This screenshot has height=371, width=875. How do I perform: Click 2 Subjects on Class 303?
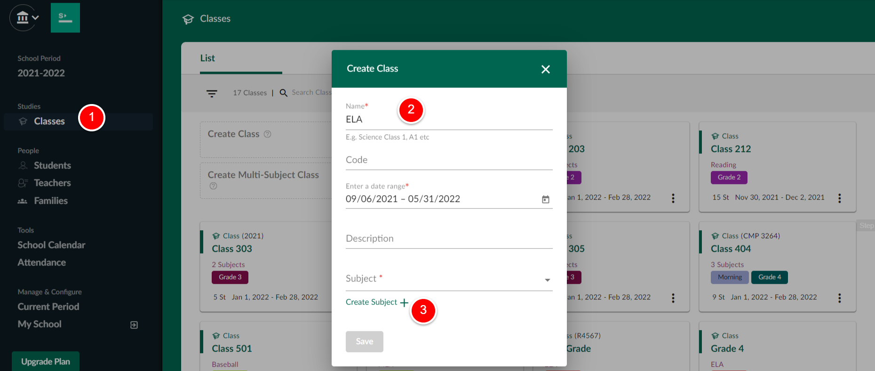pos(228,265)
